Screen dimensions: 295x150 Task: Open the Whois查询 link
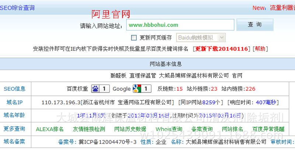169,129
